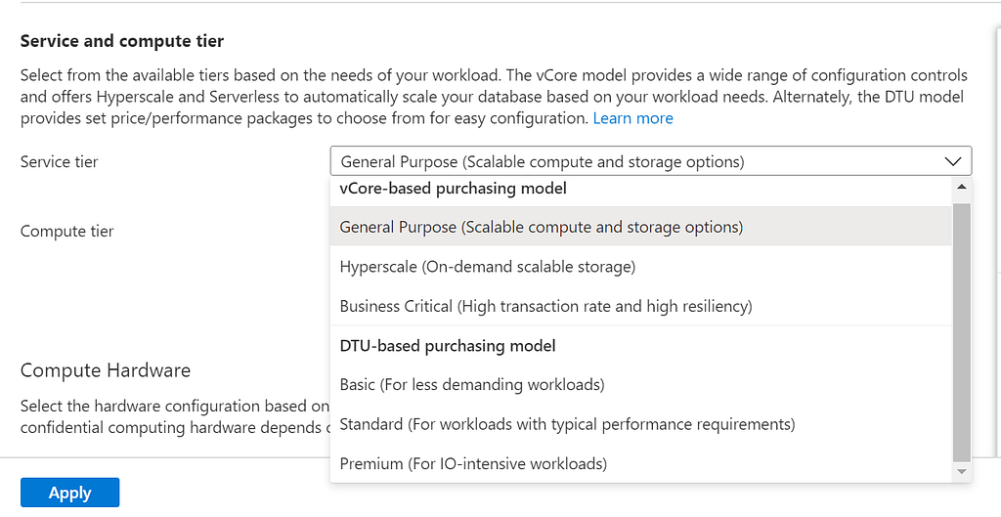
Task: Click the DTU-based purchasing model header
Action: 448,345
